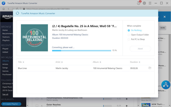Click the Bagatelle No. 25 track heading

(x=84, y=26)
